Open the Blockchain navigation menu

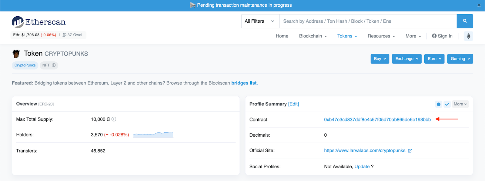click(x=313, y=36)
